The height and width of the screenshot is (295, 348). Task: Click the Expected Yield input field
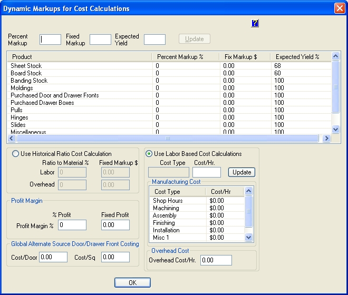[x=154, y=40]
